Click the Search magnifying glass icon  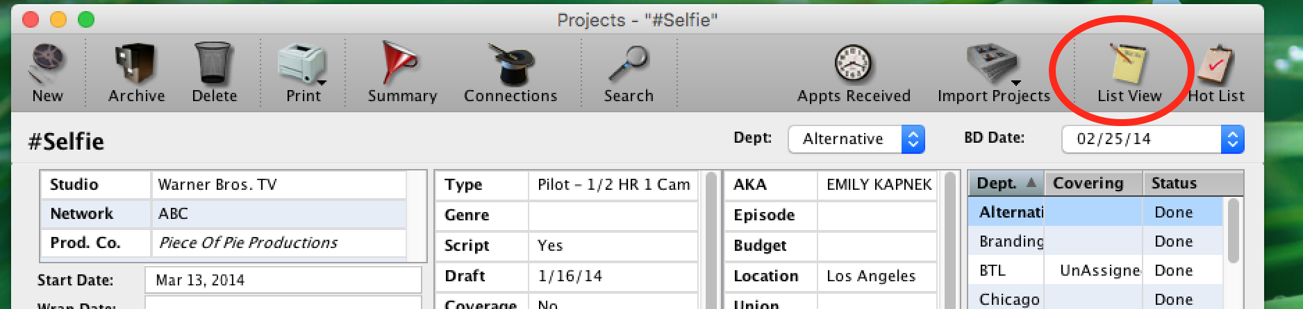(629, 64)
